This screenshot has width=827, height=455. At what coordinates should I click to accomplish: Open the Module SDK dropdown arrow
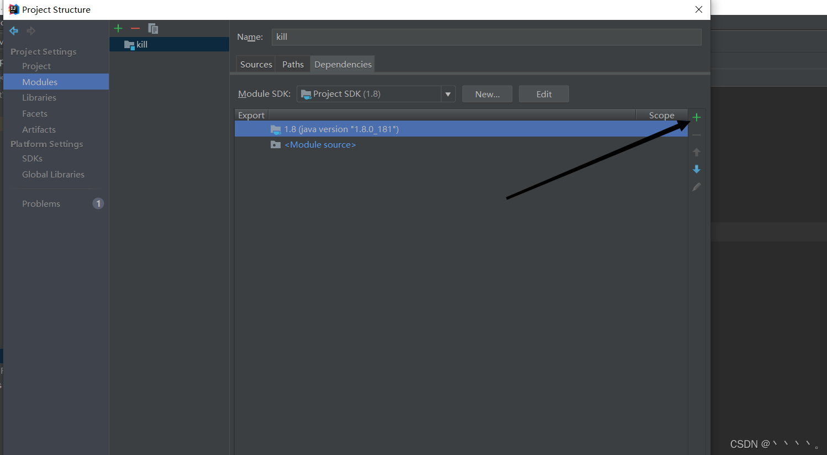click(x=448, y=94)
